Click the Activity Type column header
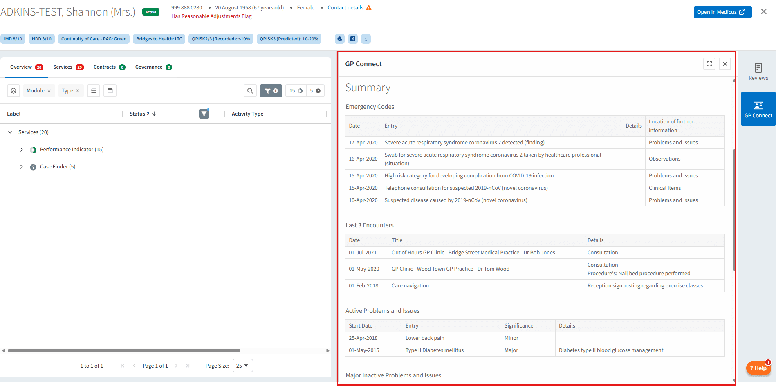 point(247,114)
